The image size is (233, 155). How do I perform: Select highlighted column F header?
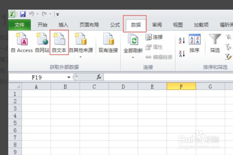tap(181, 86)
